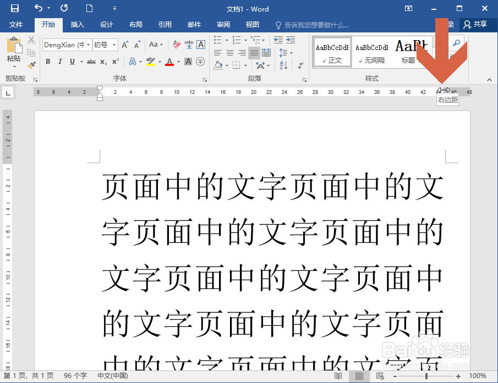The image size is (498, 383).
Task: Create a new blank document from the toolbar
Action: [90, 8]
